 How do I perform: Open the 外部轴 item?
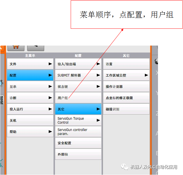click(78, 154)
